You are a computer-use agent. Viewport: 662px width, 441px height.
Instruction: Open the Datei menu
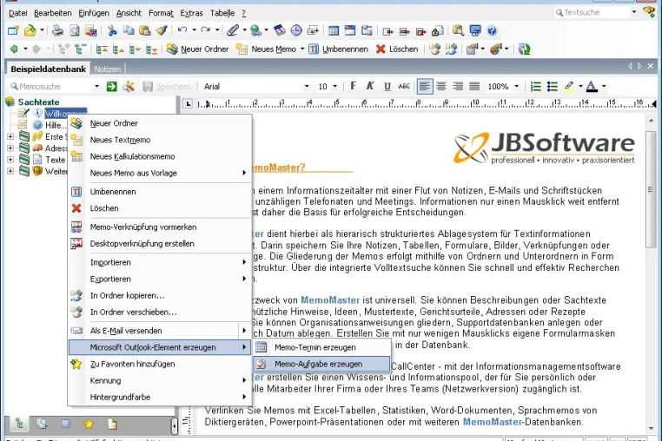[x=17, y=13]
